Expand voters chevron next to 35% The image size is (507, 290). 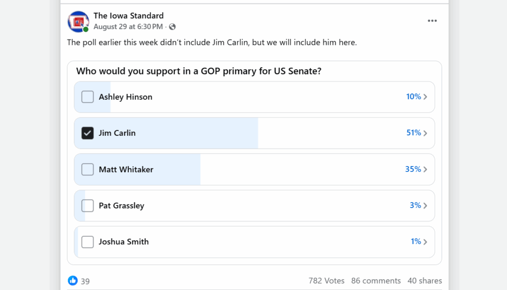coord(425,169)
